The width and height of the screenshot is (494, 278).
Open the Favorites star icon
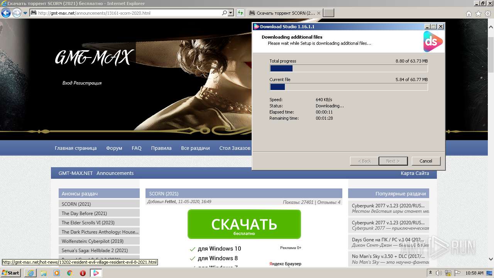pos(478,14)
